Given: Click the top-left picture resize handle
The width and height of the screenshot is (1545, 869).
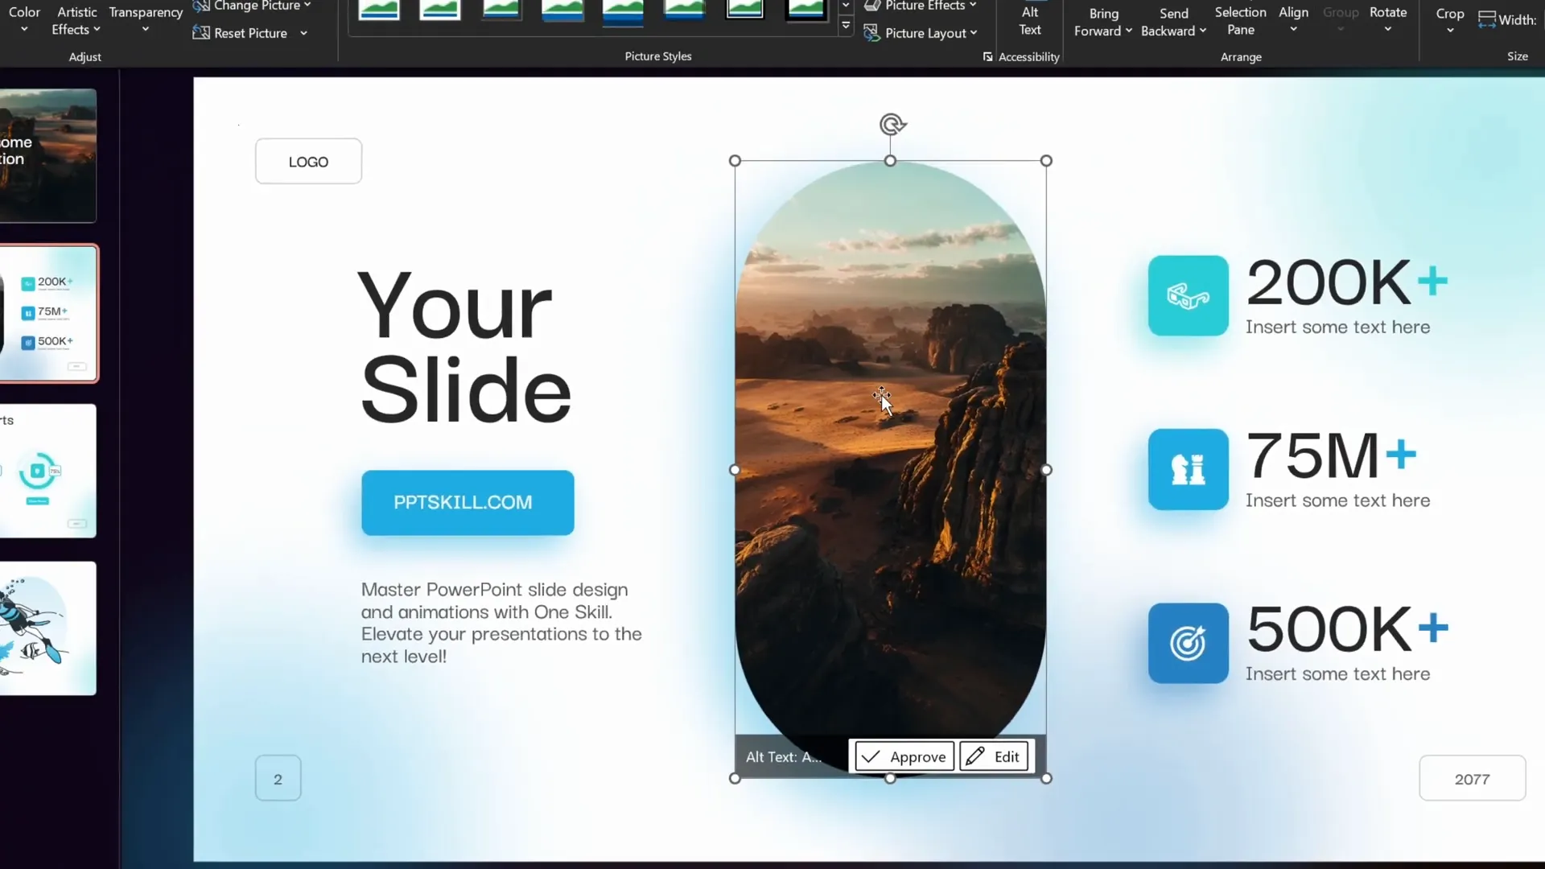Looking at the screenshot, I should tap(735, 161).
